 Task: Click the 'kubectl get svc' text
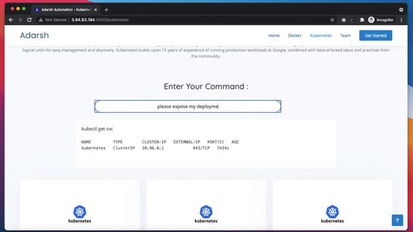click(97, 129)
